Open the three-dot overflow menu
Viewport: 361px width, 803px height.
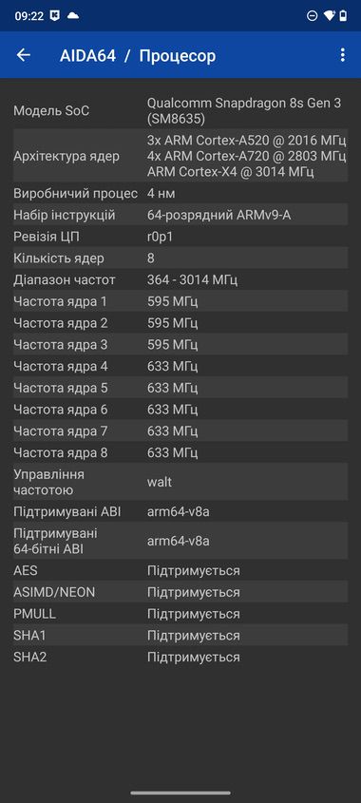point(343,55)
